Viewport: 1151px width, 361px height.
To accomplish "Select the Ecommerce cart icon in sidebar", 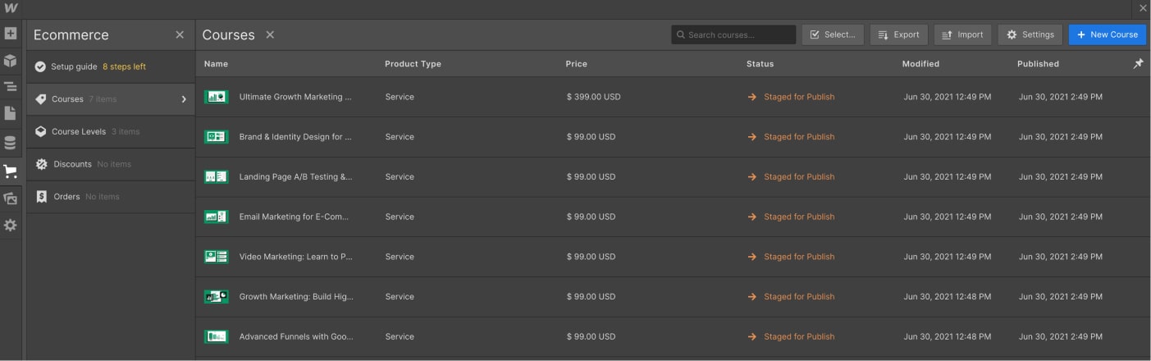I will click(10, 171).
